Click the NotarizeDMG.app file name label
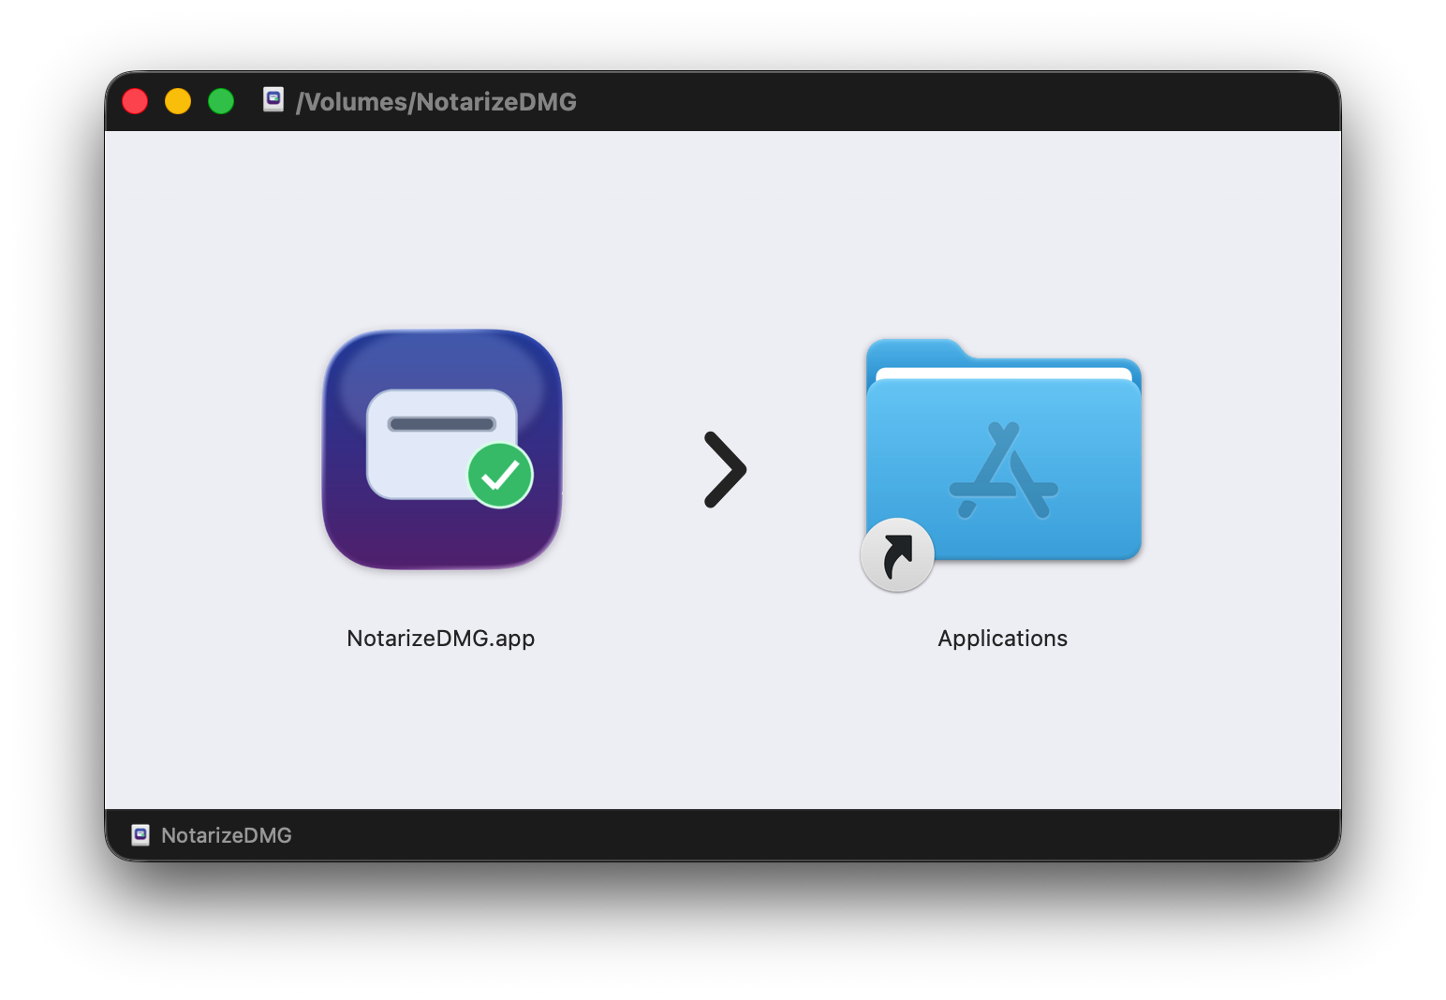The height and width of the screenshot is (1000, 1446). (441, 639)
